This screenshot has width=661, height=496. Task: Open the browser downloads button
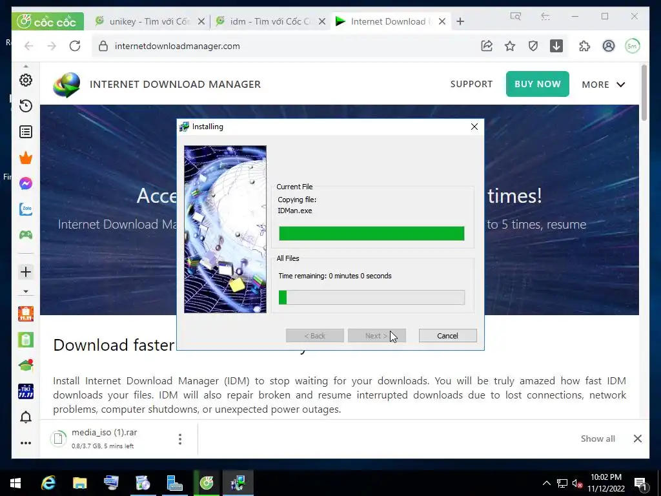pyautogui.click(x=556, y=46)
